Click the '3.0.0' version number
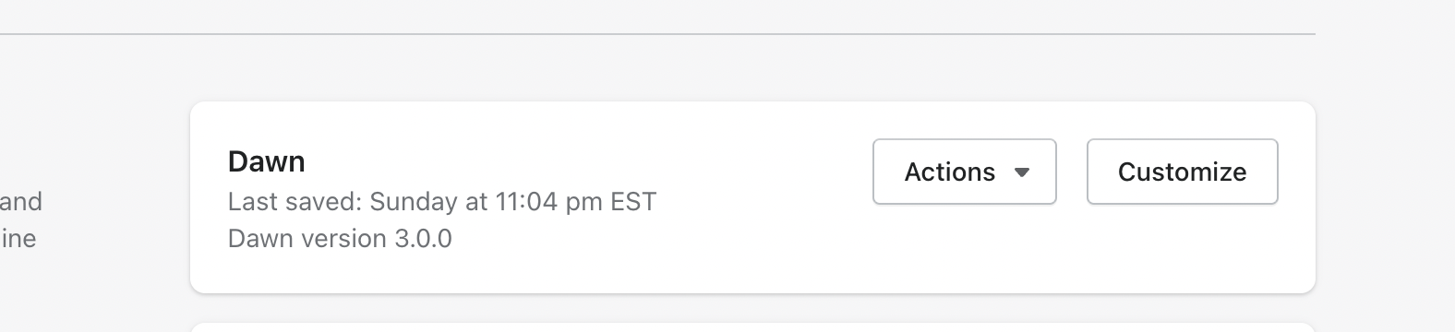Viewport: 1455px width, 332px height. (424, 239)
